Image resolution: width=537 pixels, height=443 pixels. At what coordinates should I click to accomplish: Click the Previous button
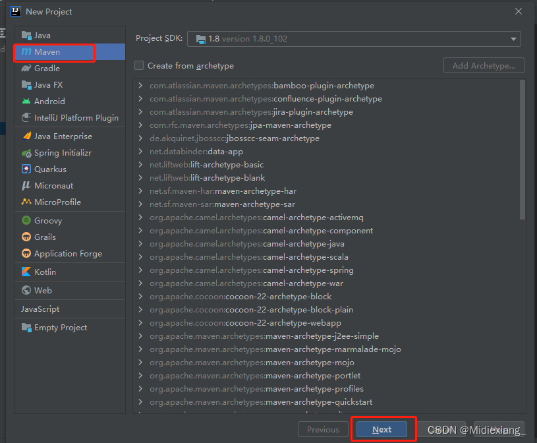[323, 429]
